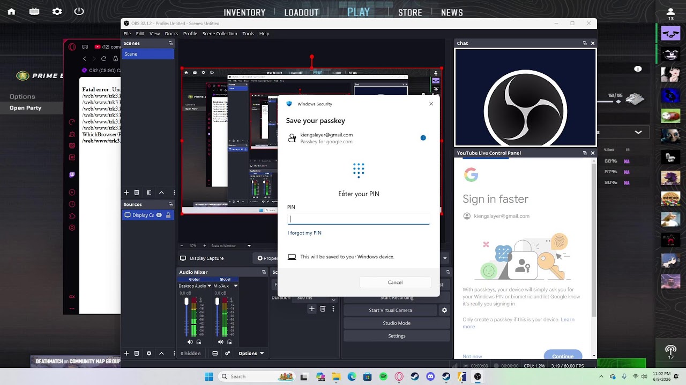Open game settings gear icon
This screenshot has height=385, width=686.
coord(57,12)
